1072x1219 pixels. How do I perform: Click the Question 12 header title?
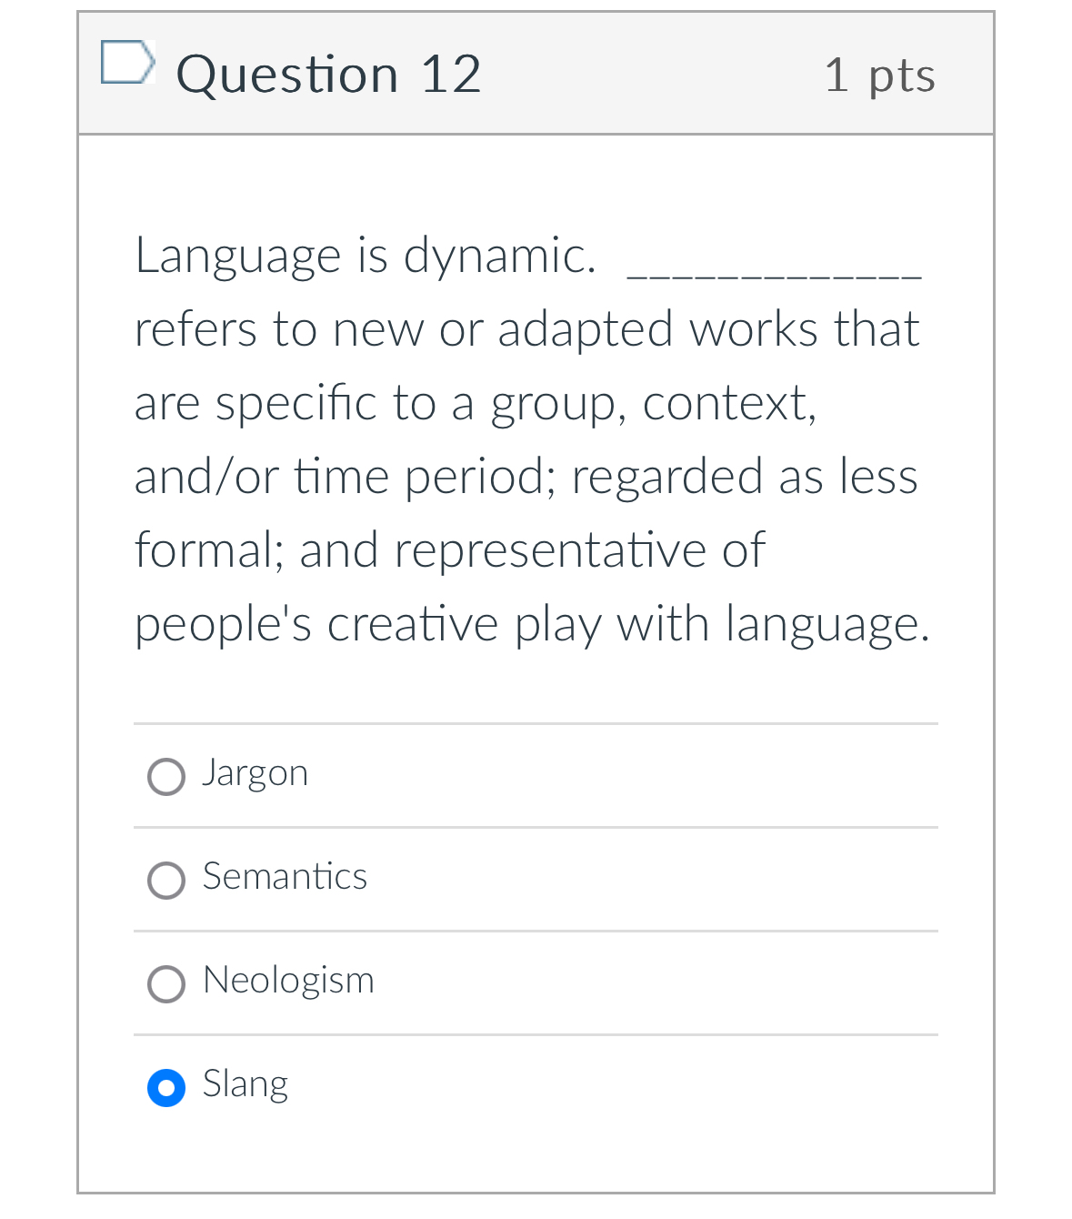330,74
